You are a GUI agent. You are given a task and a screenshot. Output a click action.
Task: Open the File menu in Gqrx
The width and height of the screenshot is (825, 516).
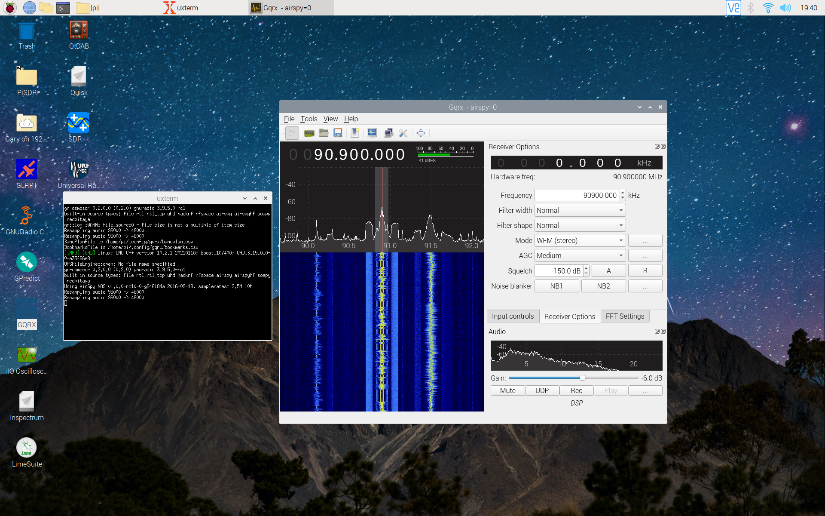click(289, 119)
